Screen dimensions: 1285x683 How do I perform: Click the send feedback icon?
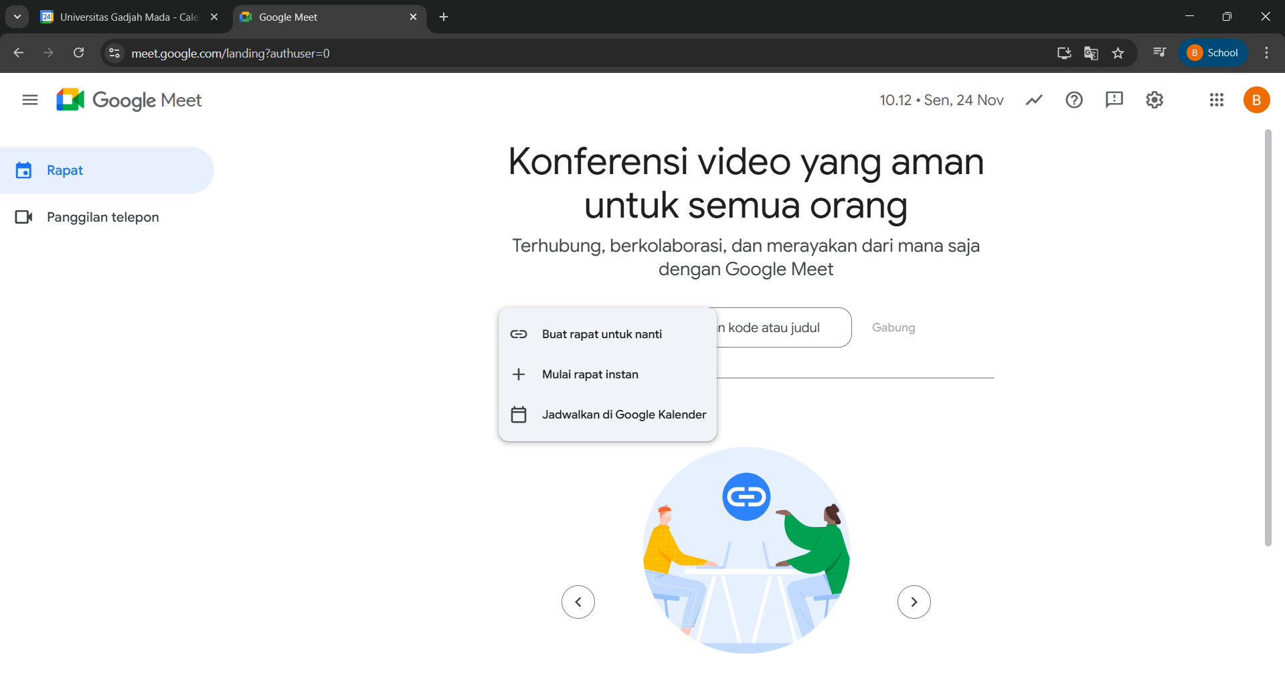1114,100
